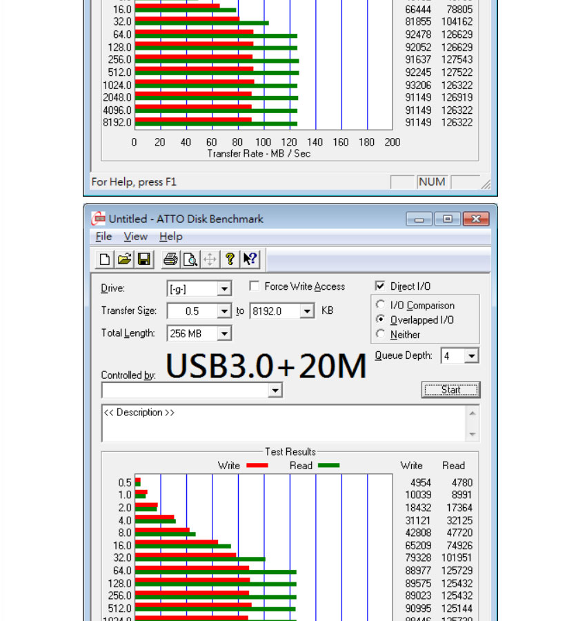Viewport: 576px width, 621px height.
Task: Open the Drive selection dropdown
Action: pos(223,288)
